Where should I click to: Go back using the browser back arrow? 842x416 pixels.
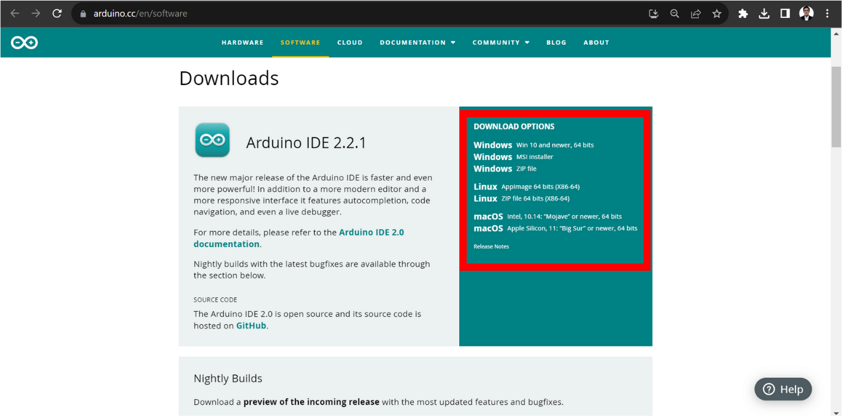pyautogui.click(x=15, y=13)
